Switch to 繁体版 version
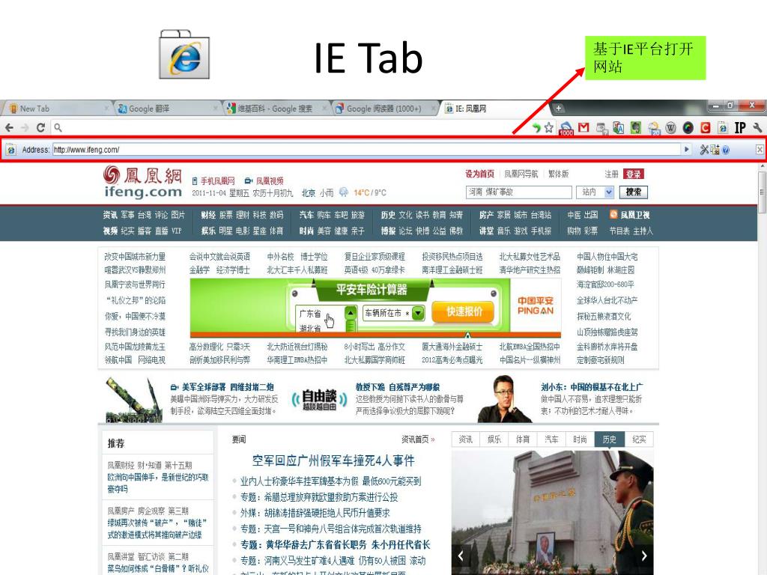This screenshot has width=767, height=575. [x=558, y=174]
